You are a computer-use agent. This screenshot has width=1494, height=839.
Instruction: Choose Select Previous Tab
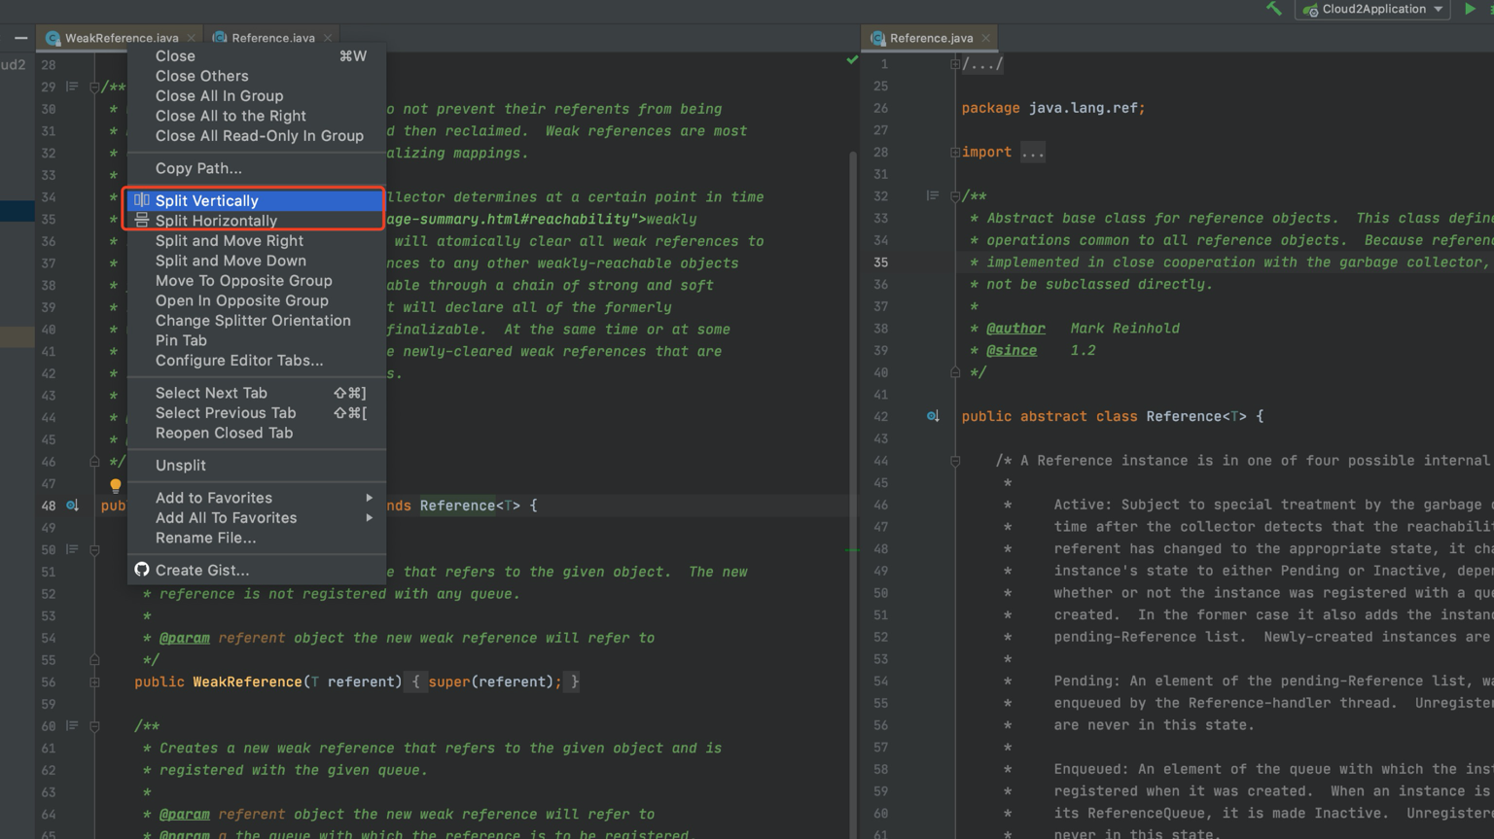(x=257, y=413)
